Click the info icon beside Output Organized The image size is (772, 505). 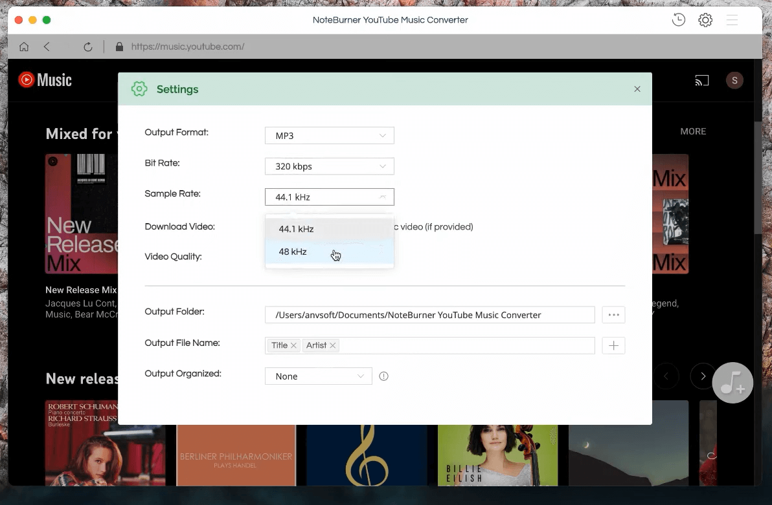tap(383, 376)
